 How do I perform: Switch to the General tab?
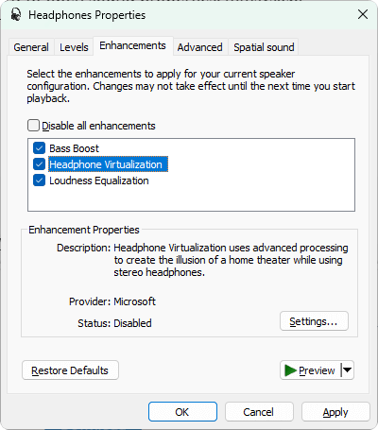tap(31, 47)
